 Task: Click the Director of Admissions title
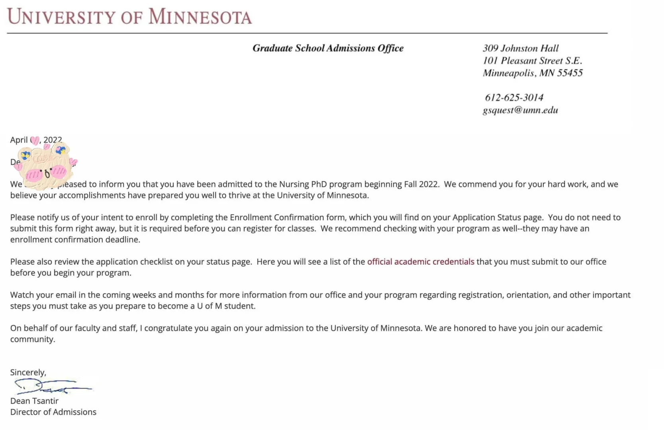[53, 412]
